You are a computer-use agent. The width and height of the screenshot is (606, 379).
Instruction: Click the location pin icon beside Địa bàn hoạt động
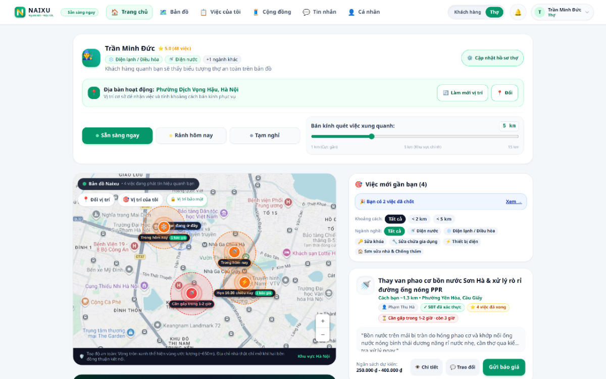(93, 92)
